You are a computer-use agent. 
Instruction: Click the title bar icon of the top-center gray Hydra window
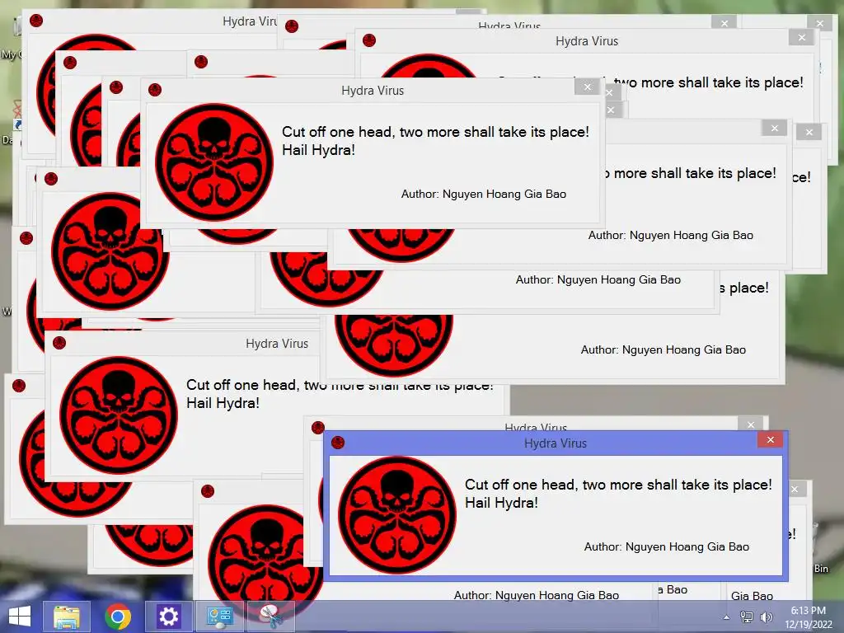pyautogui.click(x=155, y=90)
